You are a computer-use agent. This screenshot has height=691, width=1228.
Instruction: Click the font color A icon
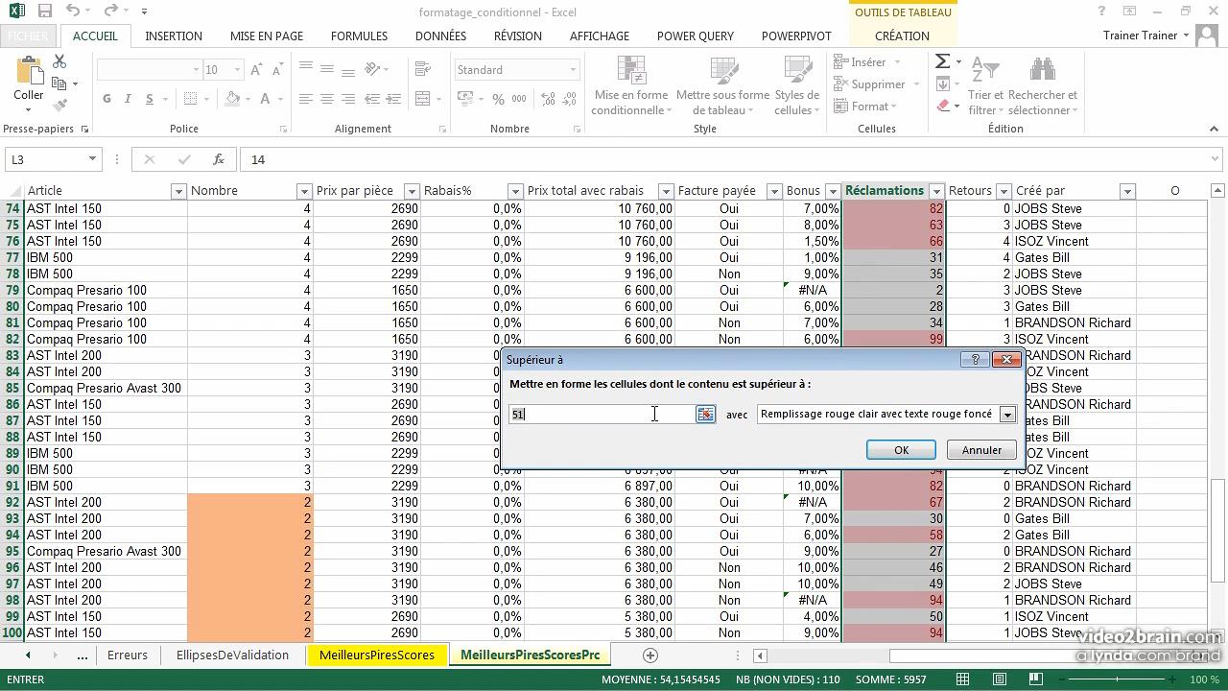pos(266,99)
